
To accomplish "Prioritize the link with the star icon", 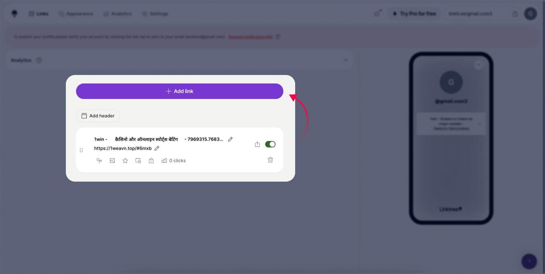I will [x=125, y=160].
